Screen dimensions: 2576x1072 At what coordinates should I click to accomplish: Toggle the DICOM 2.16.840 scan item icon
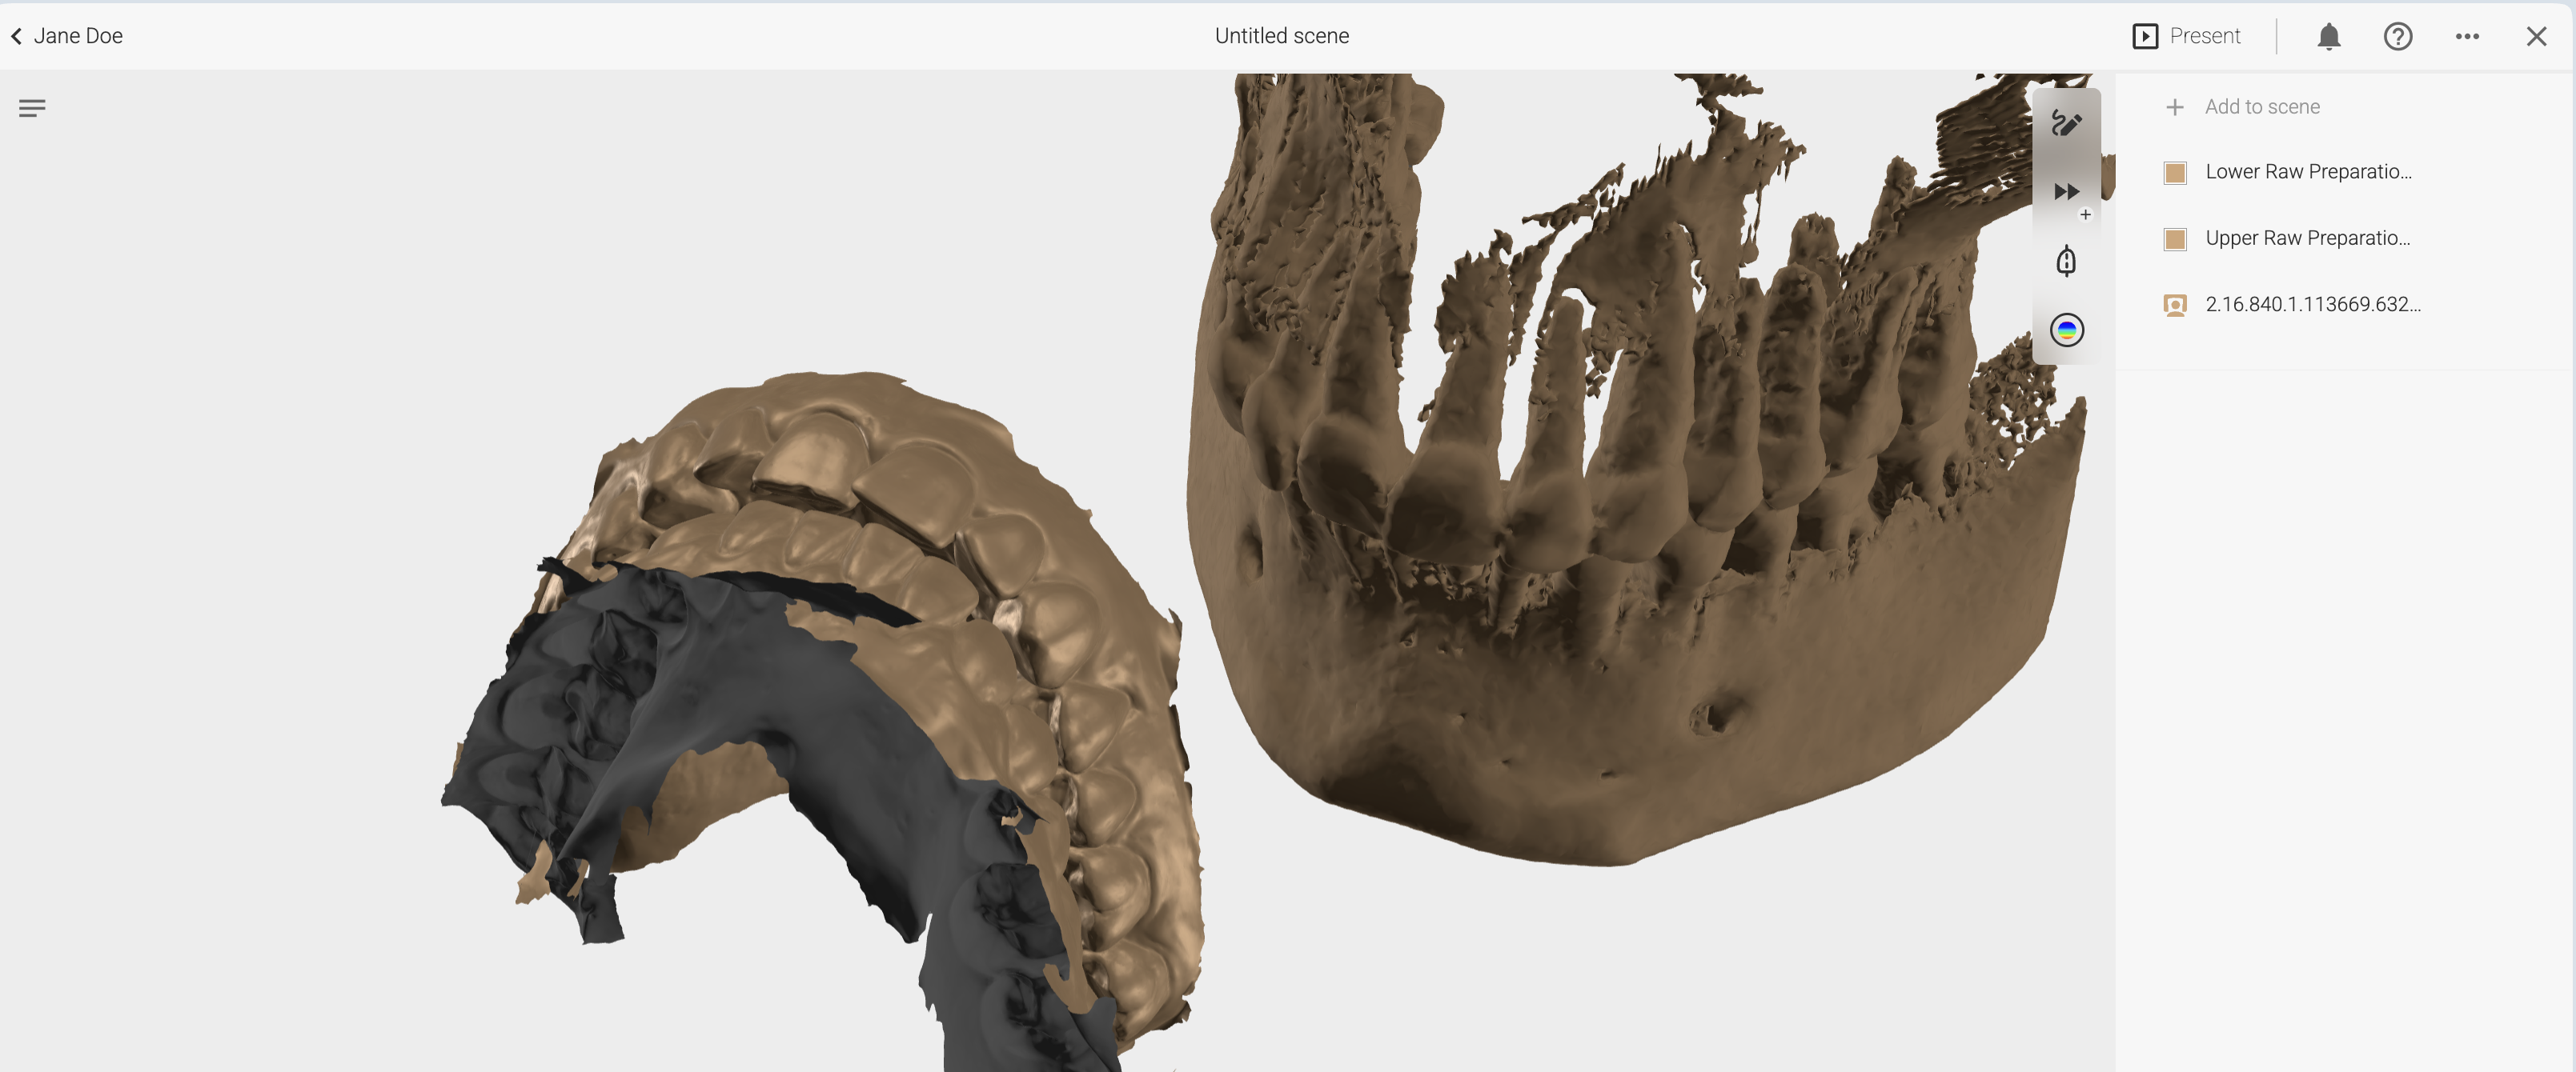coord(2174,305)
